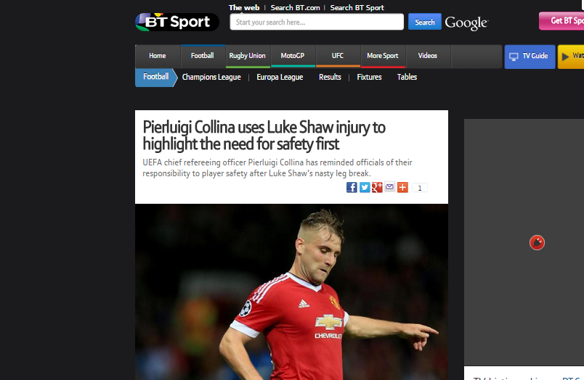The image size is (584, 380).
Task: Open More Sport menu
Action: tap(383, 56)
